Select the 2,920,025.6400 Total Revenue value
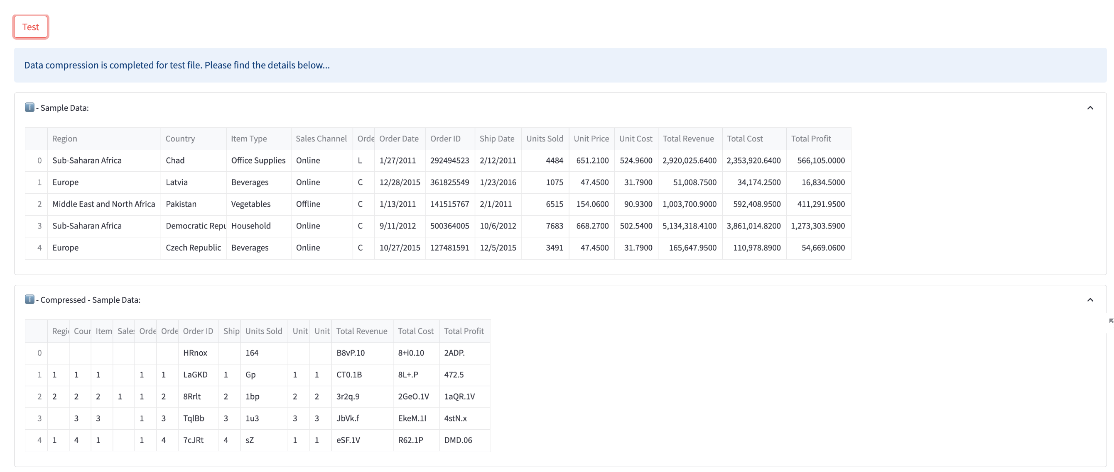The image size is (1114, 472). [x=690, y=160]
